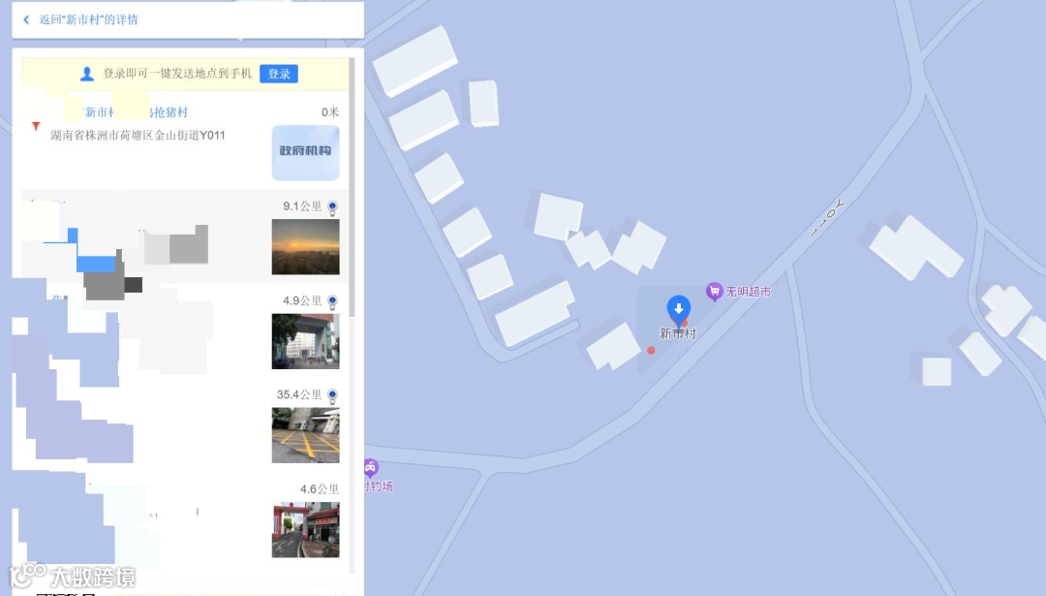This screenshot has width=1046, height=596.
Task: Open the 政府机构 thumbnail image
Action: click(305, 153)
